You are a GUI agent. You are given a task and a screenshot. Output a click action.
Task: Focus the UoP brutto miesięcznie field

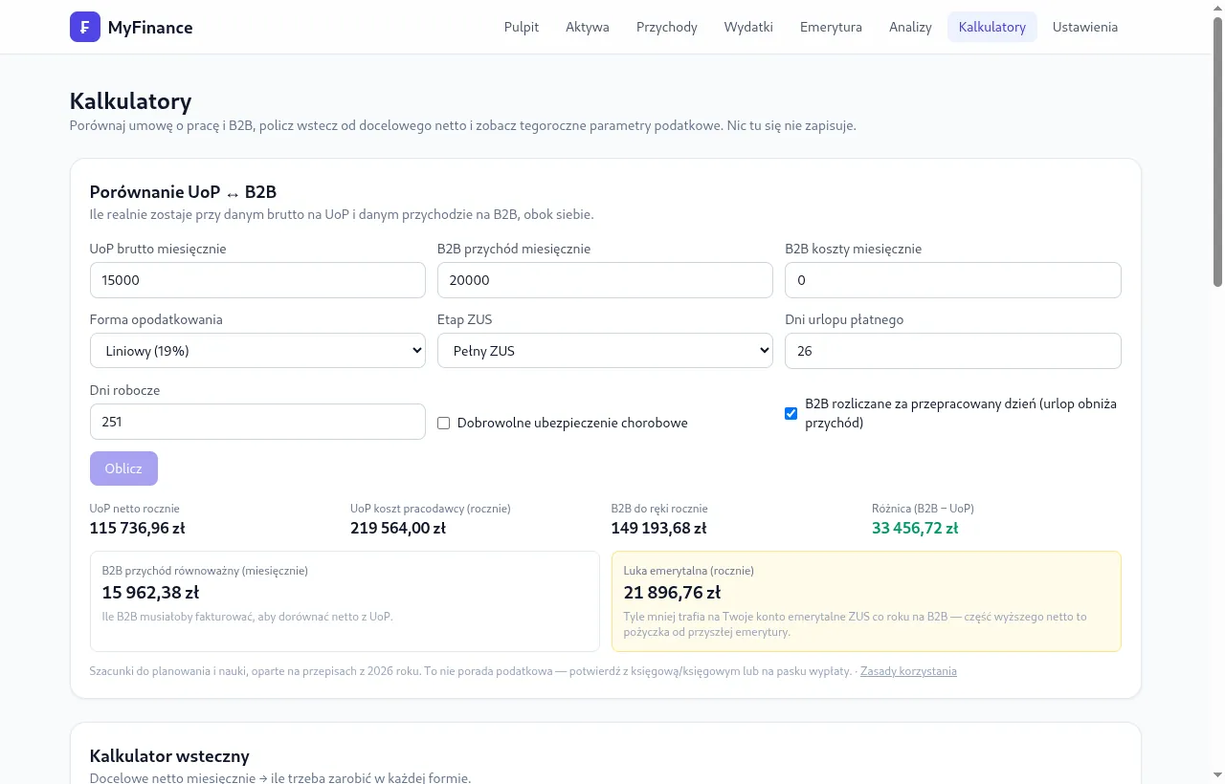click(257, 280)
